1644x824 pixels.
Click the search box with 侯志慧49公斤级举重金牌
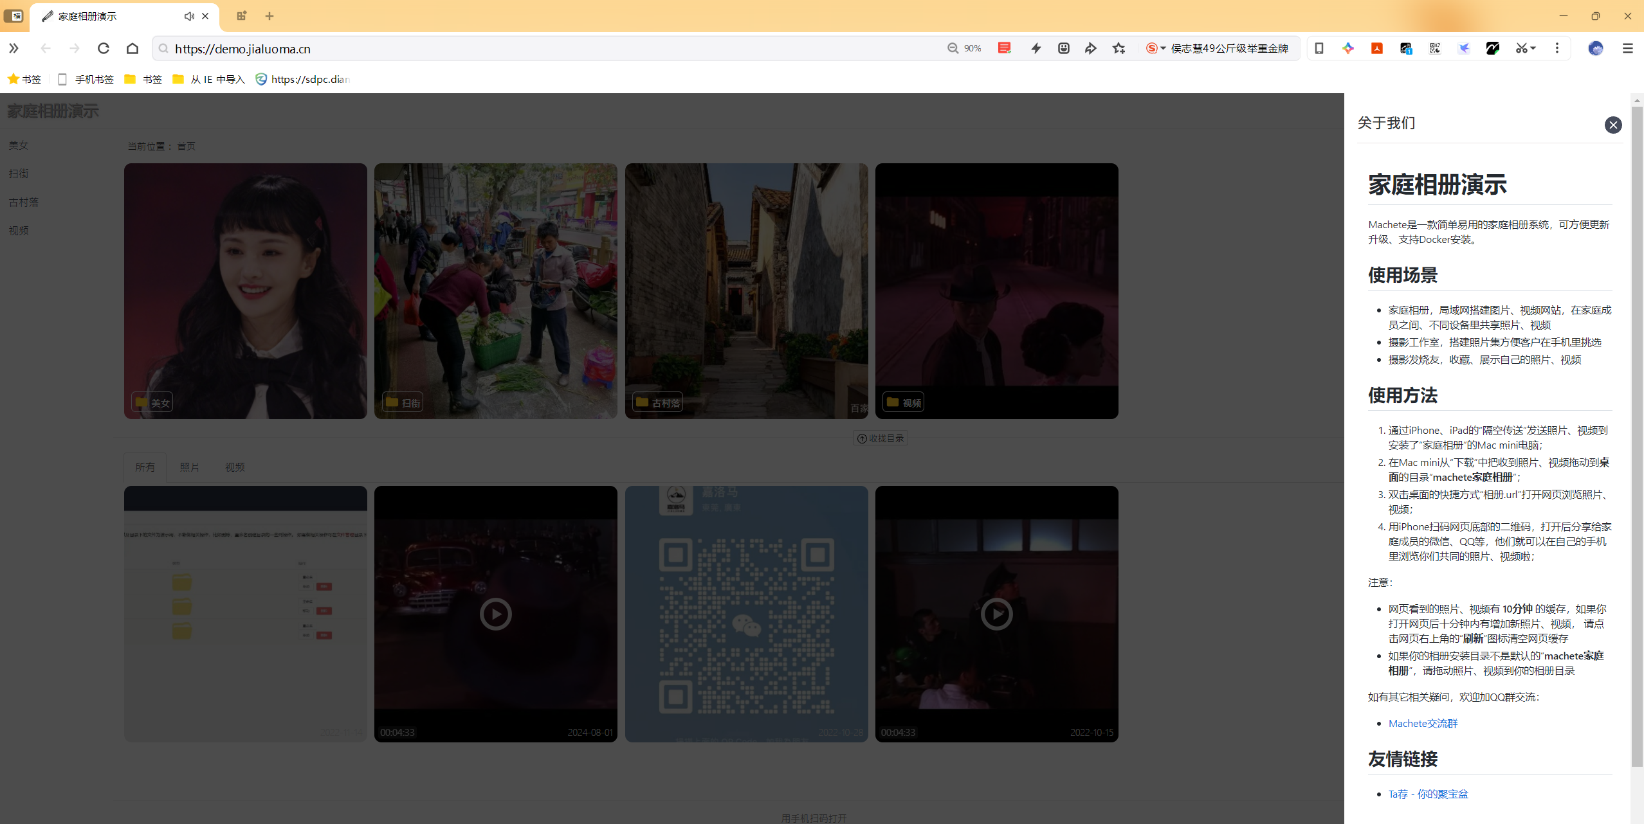1229,48
